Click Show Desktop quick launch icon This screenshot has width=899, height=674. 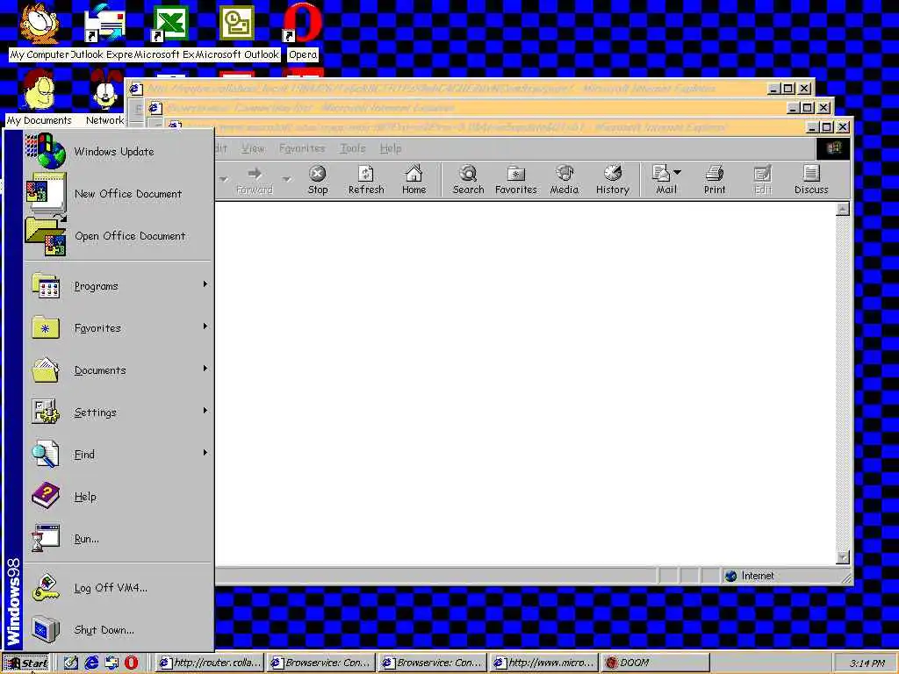(x=71, y=663)
